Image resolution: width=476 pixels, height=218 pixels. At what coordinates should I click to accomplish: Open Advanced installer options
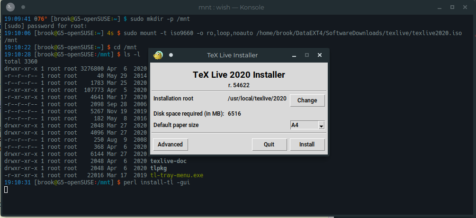[171, 145]
